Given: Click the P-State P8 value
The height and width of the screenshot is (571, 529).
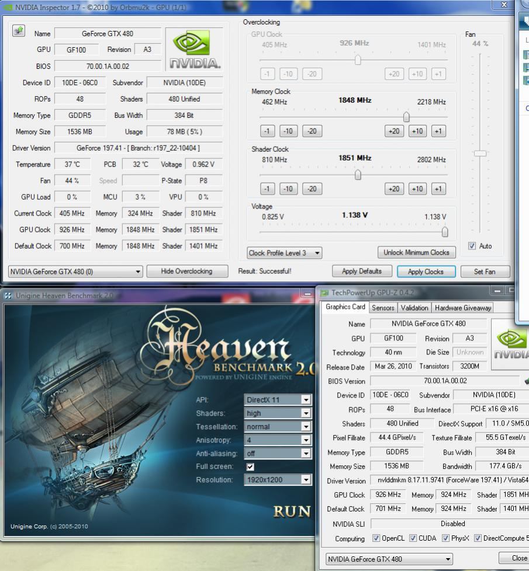Looking at the screenshot, I should pyautogui.click(x=203, y=180).
